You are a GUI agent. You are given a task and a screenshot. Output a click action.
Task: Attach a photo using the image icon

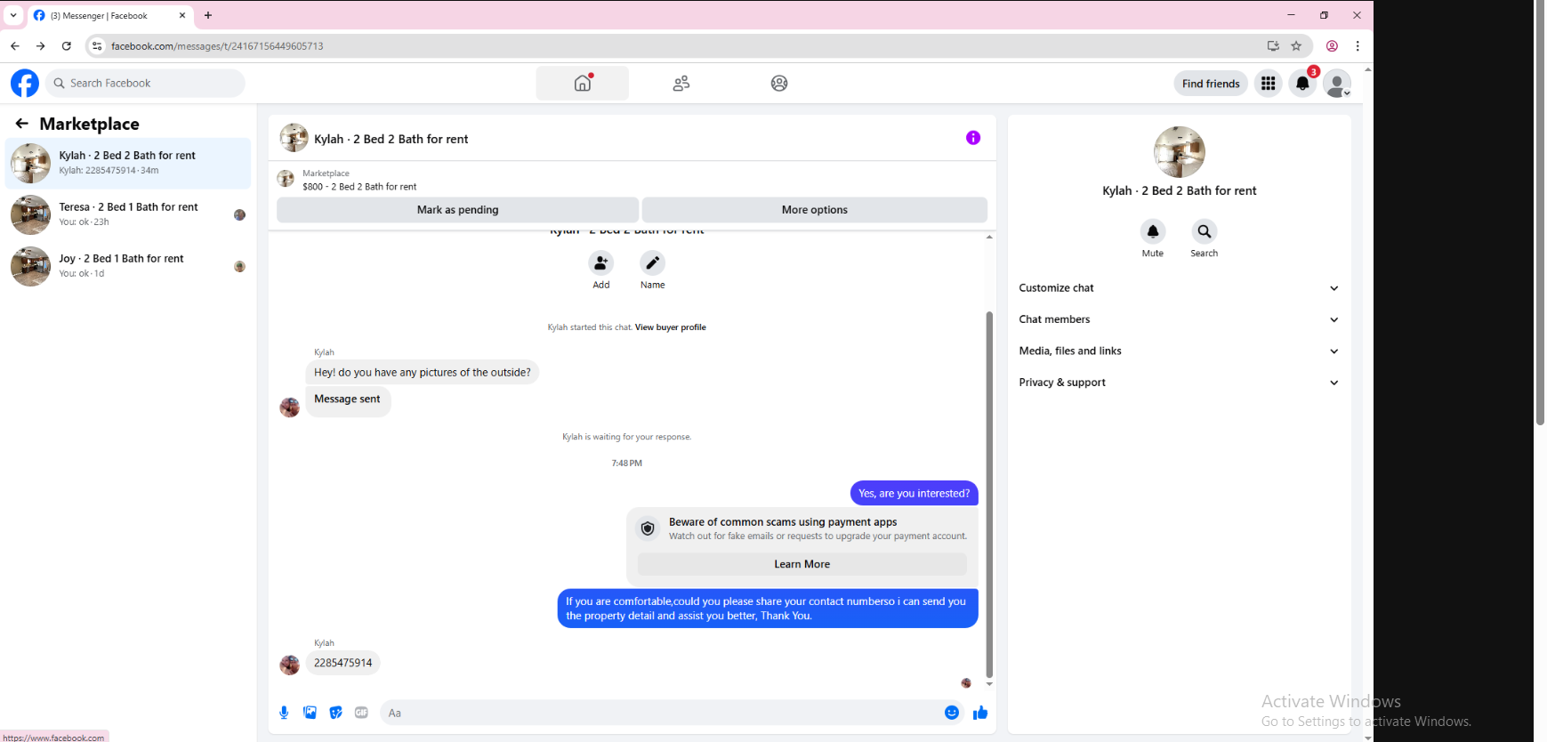click(x=310, y=713)
